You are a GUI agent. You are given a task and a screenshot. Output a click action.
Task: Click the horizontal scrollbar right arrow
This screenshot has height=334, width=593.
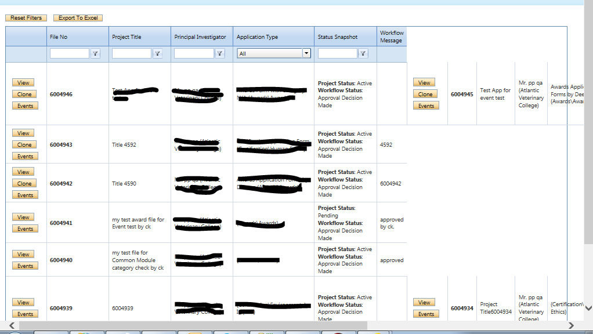[571, 325]
